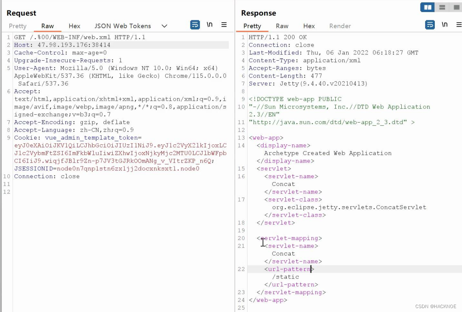Click the Archetype Created Web Application text

pos(328,153)
